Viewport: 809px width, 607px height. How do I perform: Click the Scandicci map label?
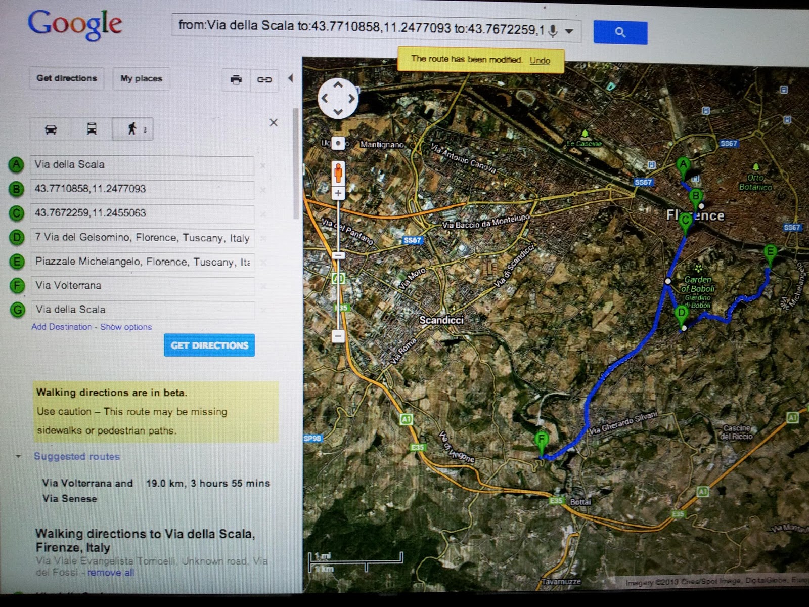(x=441, y=320)
